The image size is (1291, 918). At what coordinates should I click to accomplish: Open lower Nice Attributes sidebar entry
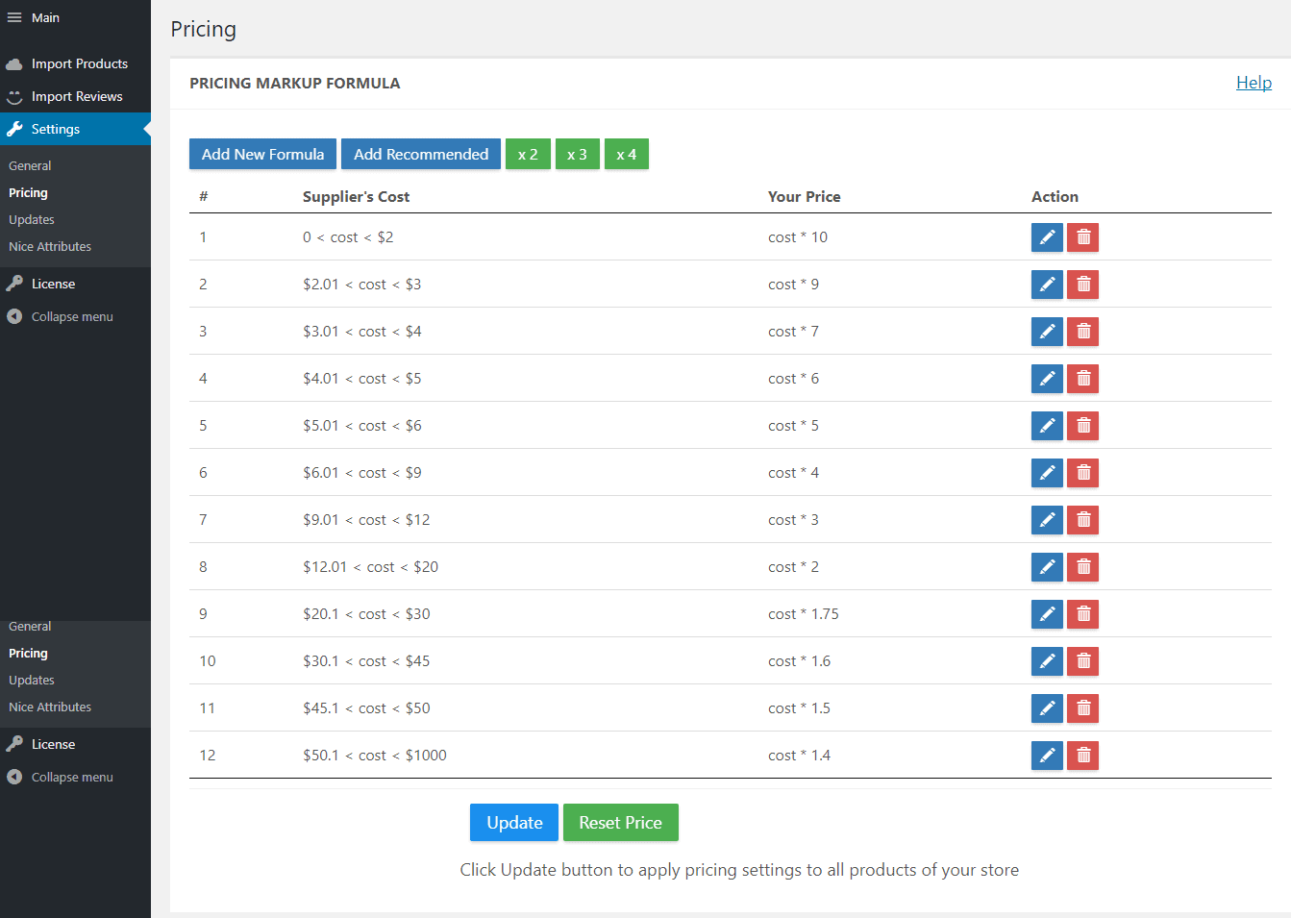click(50, 707)
